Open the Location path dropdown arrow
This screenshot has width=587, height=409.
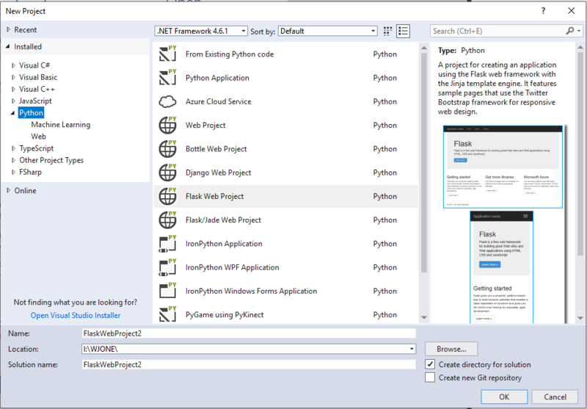pyautogui.click(x=412, y=349)
